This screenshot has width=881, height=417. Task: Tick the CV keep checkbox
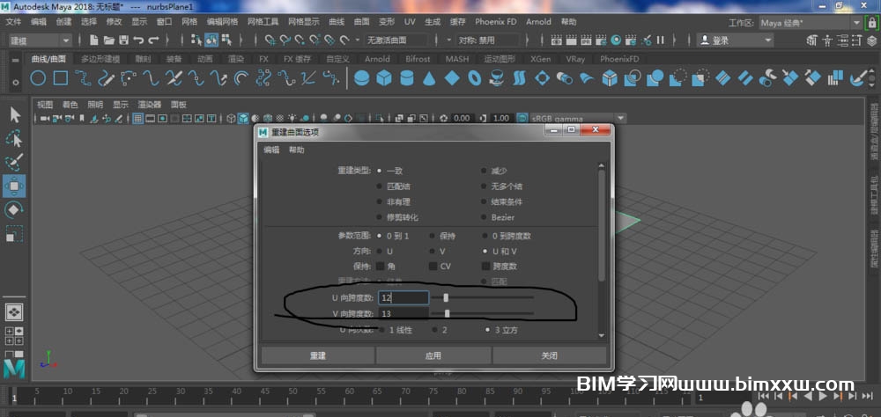click(x=433, y=266)
